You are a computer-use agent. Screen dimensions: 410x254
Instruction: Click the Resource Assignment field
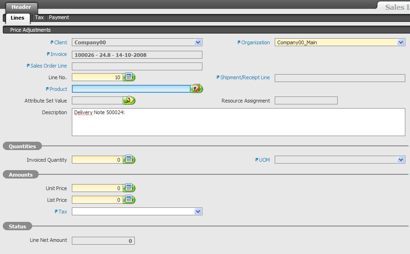pyautogui.click(x=306, y=101)
